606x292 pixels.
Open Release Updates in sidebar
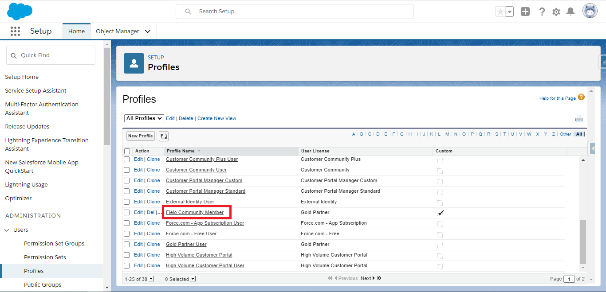[x=27, y=126]
